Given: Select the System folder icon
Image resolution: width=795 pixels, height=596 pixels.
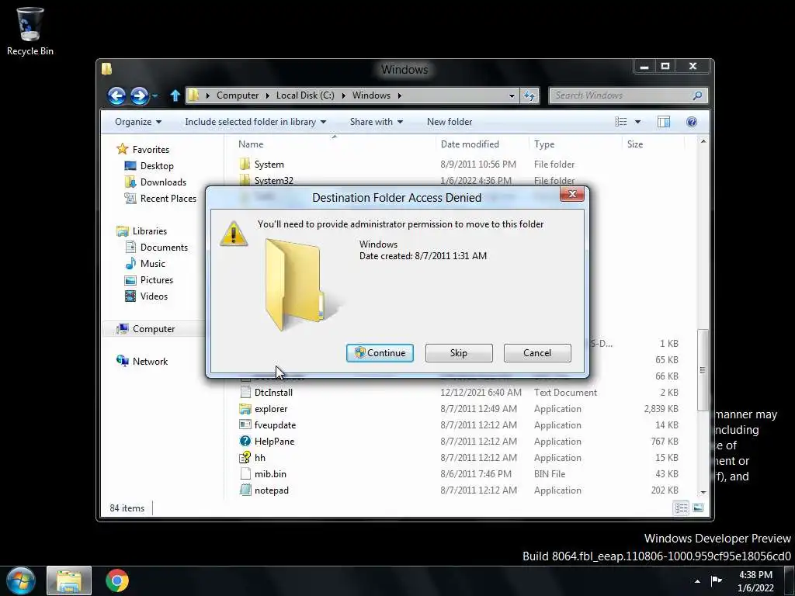Looking at the screenshot, I should [x=245, y=165].
